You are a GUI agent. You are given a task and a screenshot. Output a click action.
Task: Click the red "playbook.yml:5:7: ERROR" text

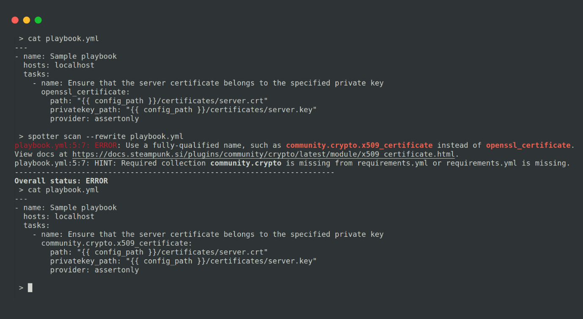(x=66, y=145)
